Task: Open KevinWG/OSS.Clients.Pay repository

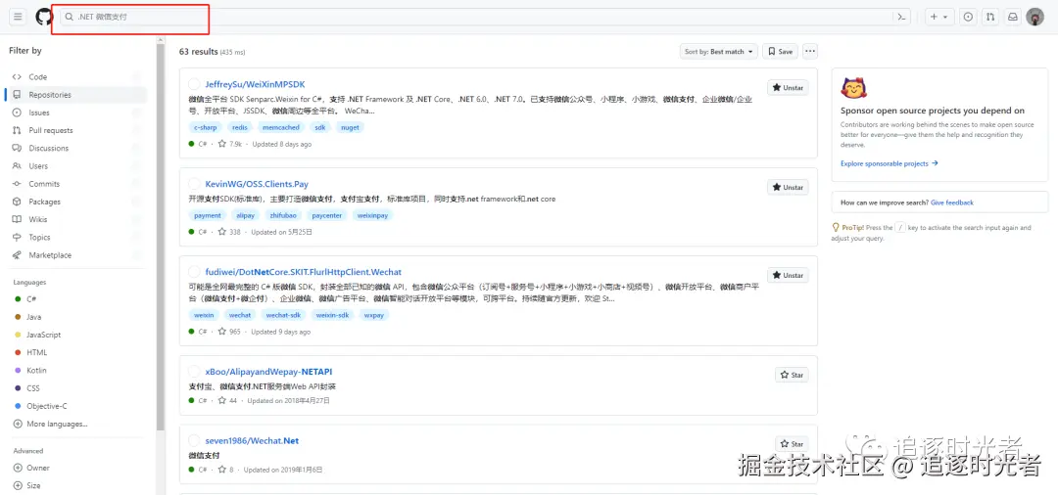Action: [257, 184]
